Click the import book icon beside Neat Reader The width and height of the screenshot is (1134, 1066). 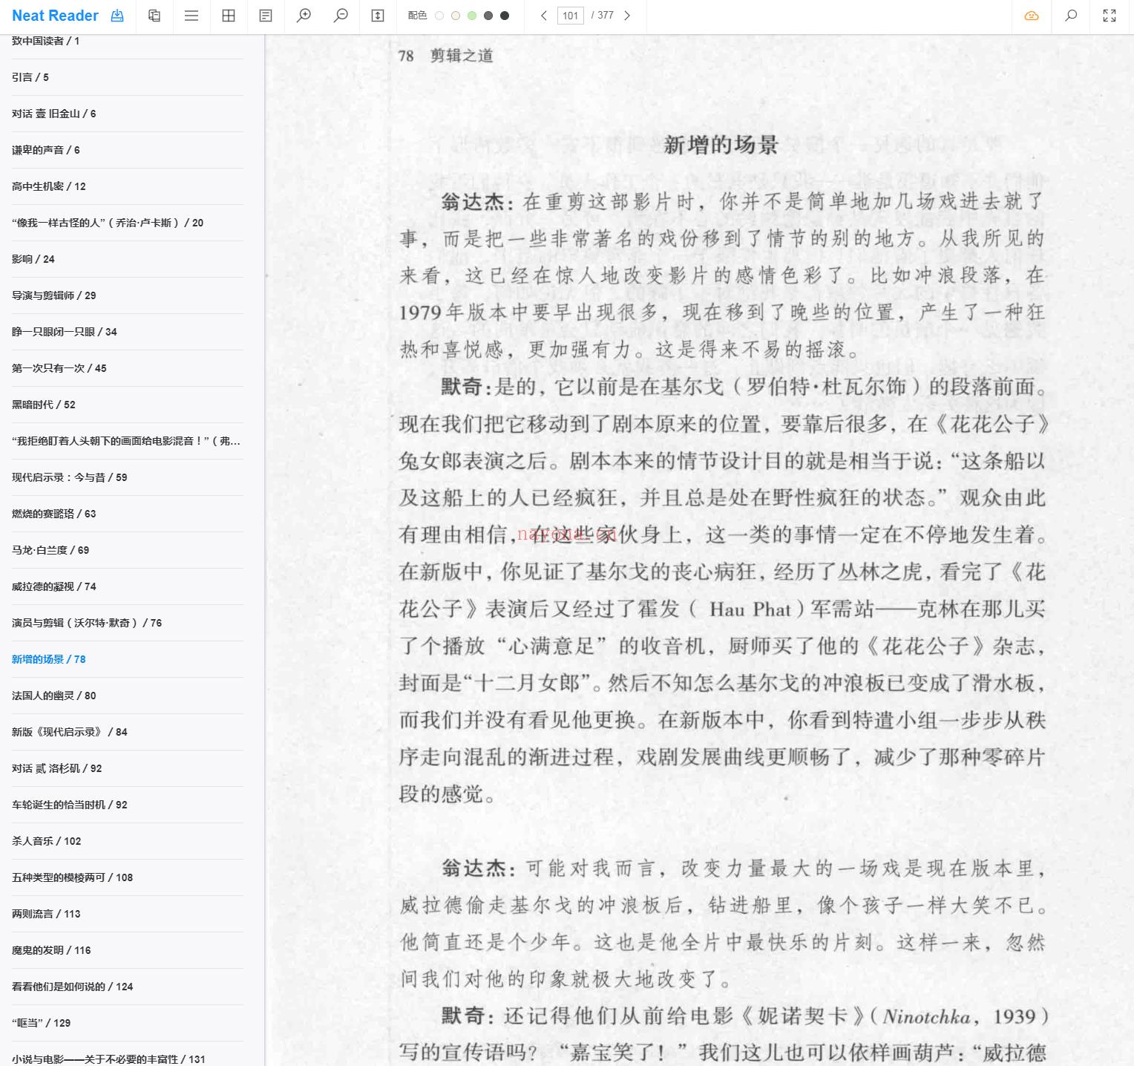point(117,16)
